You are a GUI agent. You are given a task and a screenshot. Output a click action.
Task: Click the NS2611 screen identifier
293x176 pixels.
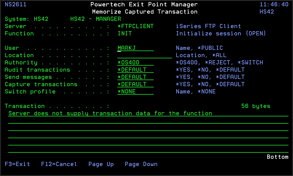15,5
